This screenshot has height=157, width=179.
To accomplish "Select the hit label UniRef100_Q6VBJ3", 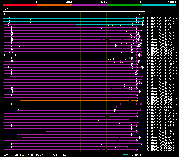I will pos(161,147).
